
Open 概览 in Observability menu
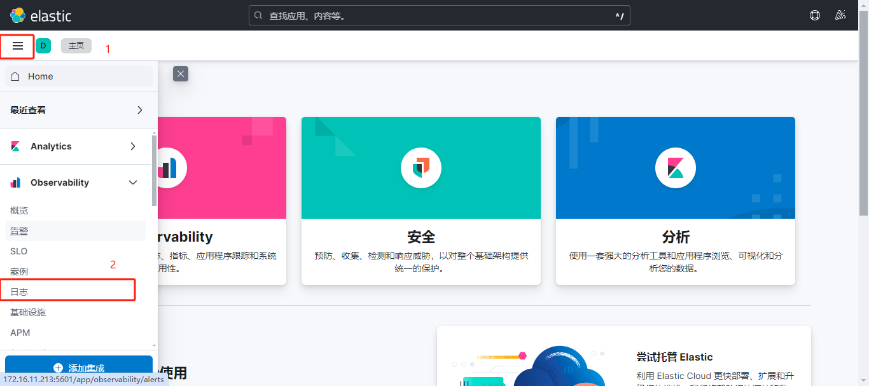click(19, 210)
